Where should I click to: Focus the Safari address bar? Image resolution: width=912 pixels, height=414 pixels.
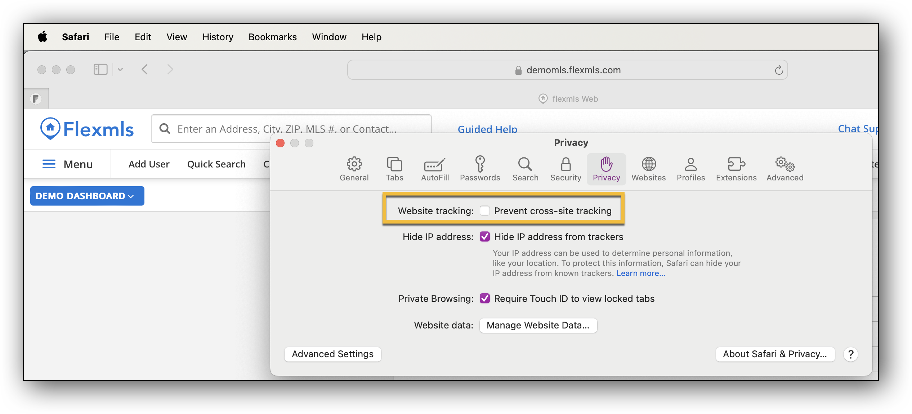pyautogui.click(x=567, y=70)
